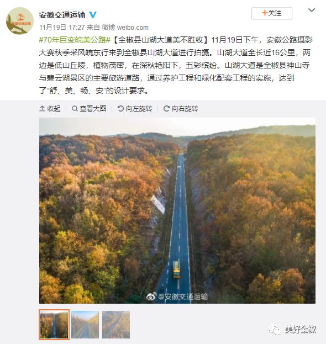This screenshot has width=326, height=344.
Task: Open the 微博 weibo.com source link
Action: pos(125,28)
